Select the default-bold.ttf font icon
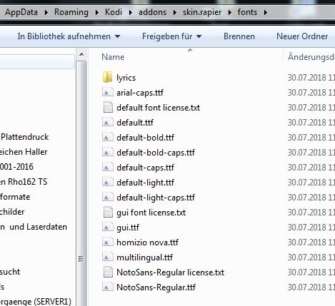The image size is (335, 306). tap(107, 138)
